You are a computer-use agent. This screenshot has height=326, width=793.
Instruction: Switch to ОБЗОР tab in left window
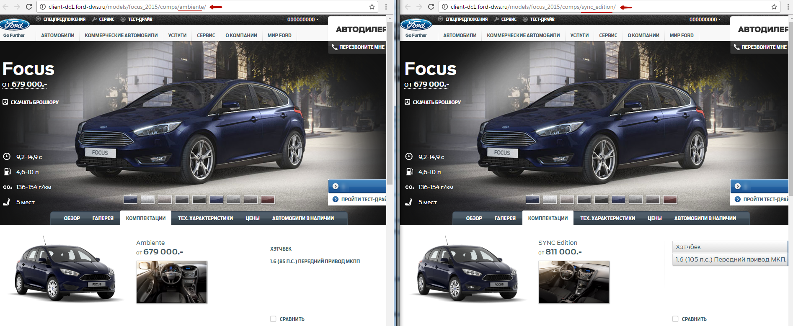pyautogui.click(x=72, y=218)
